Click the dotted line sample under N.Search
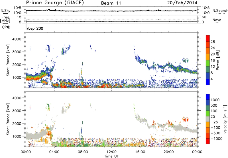 221,14
